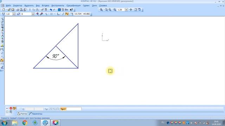Open the Редактор menu

pos(18,6)
